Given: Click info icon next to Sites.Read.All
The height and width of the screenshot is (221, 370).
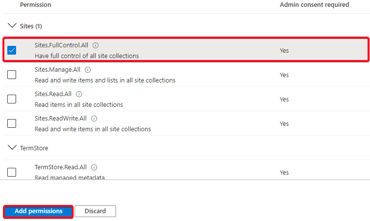Looking at the screenshot, I should 79,94.
